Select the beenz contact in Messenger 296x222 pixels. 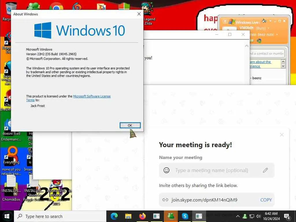pos(257,78)
